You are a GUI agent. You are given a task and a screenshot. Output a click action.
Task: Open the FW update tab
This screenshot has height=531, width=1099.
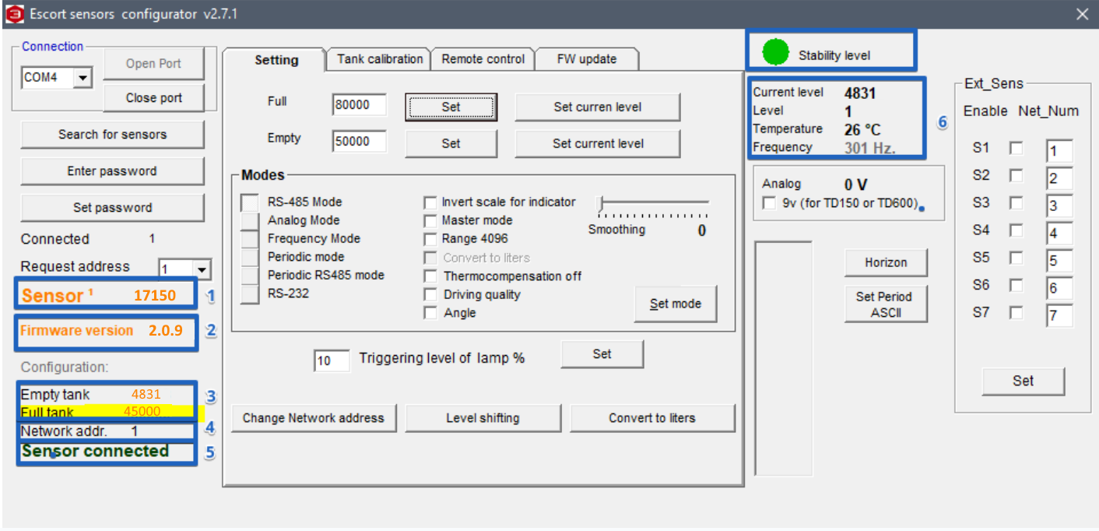(x=586, y=59)
